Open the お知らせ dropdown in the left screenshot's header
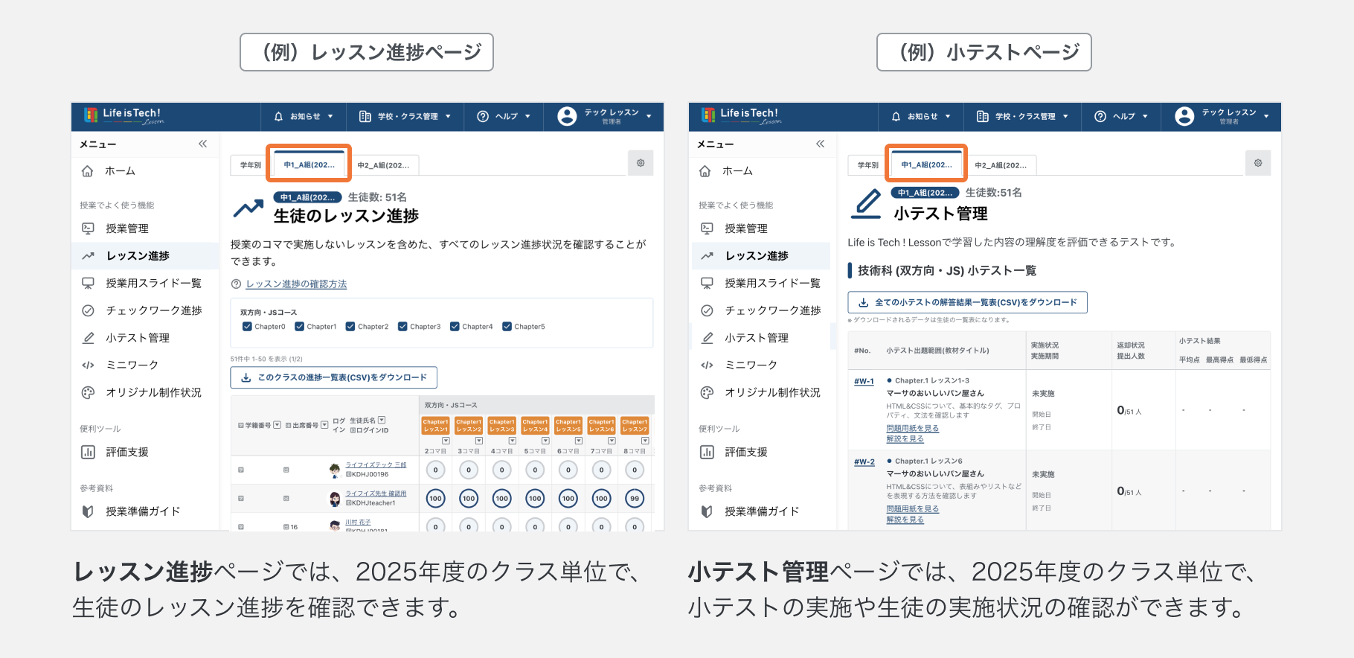 coord(305,117)
